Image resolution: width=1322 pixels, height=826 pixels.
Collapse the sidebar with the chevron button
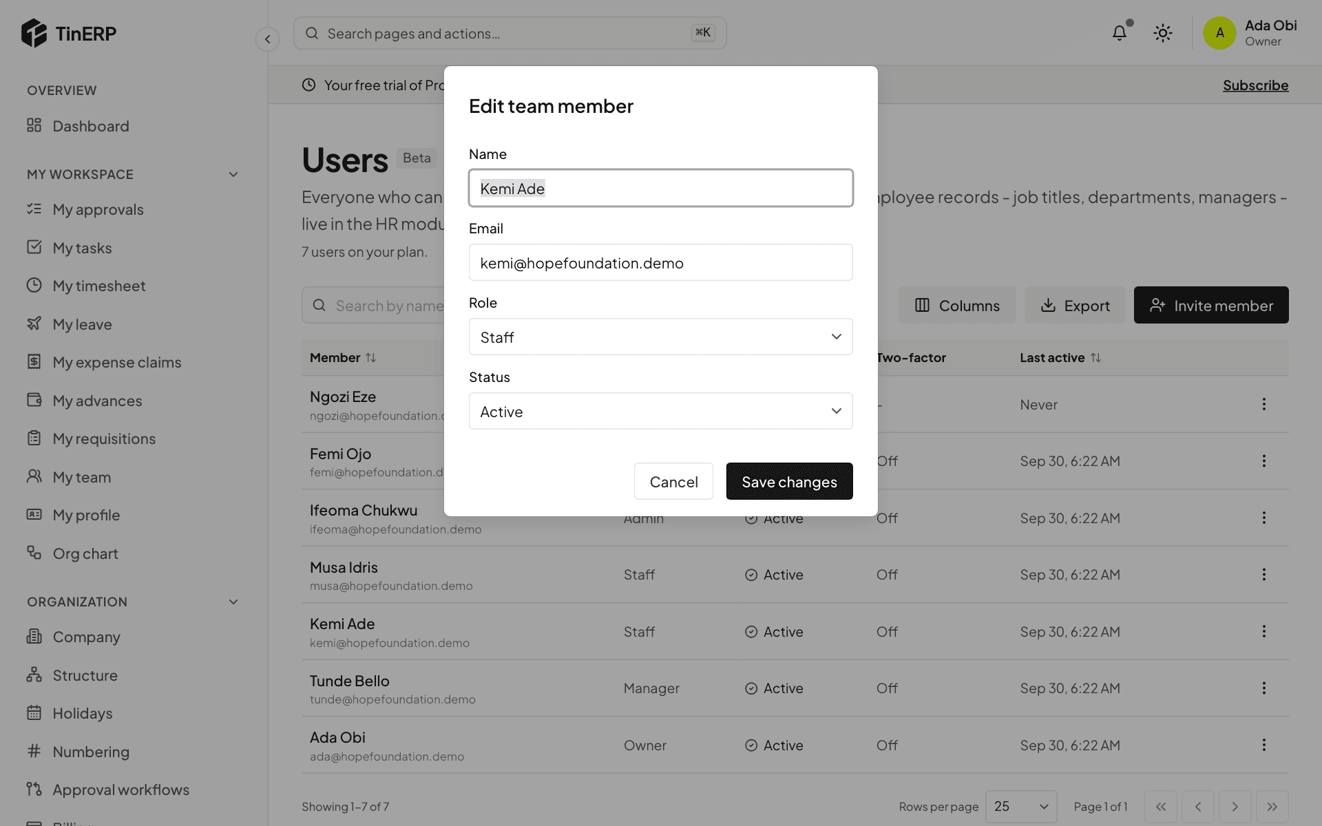pos(267,39)
